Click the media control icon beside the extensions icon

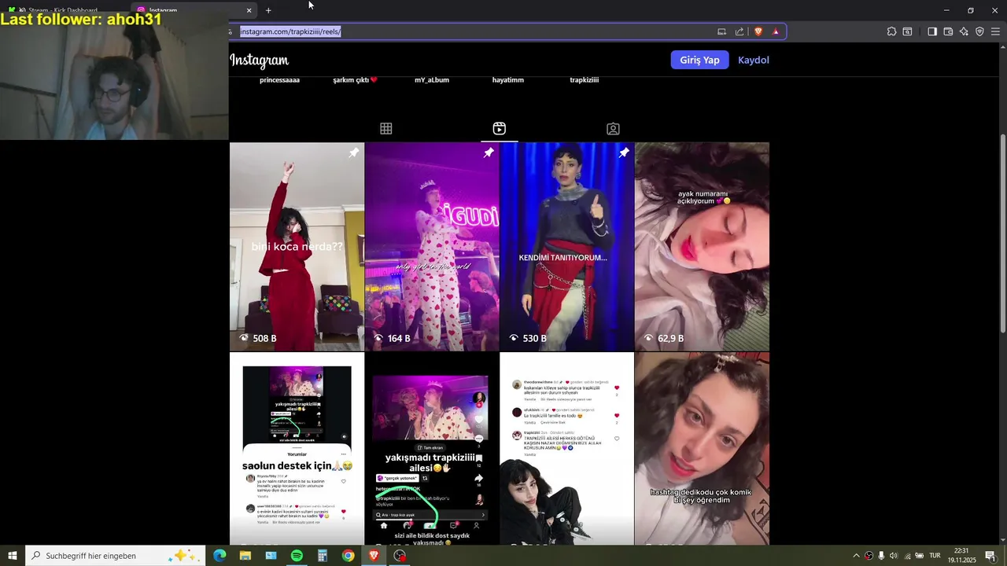point(907,31)
